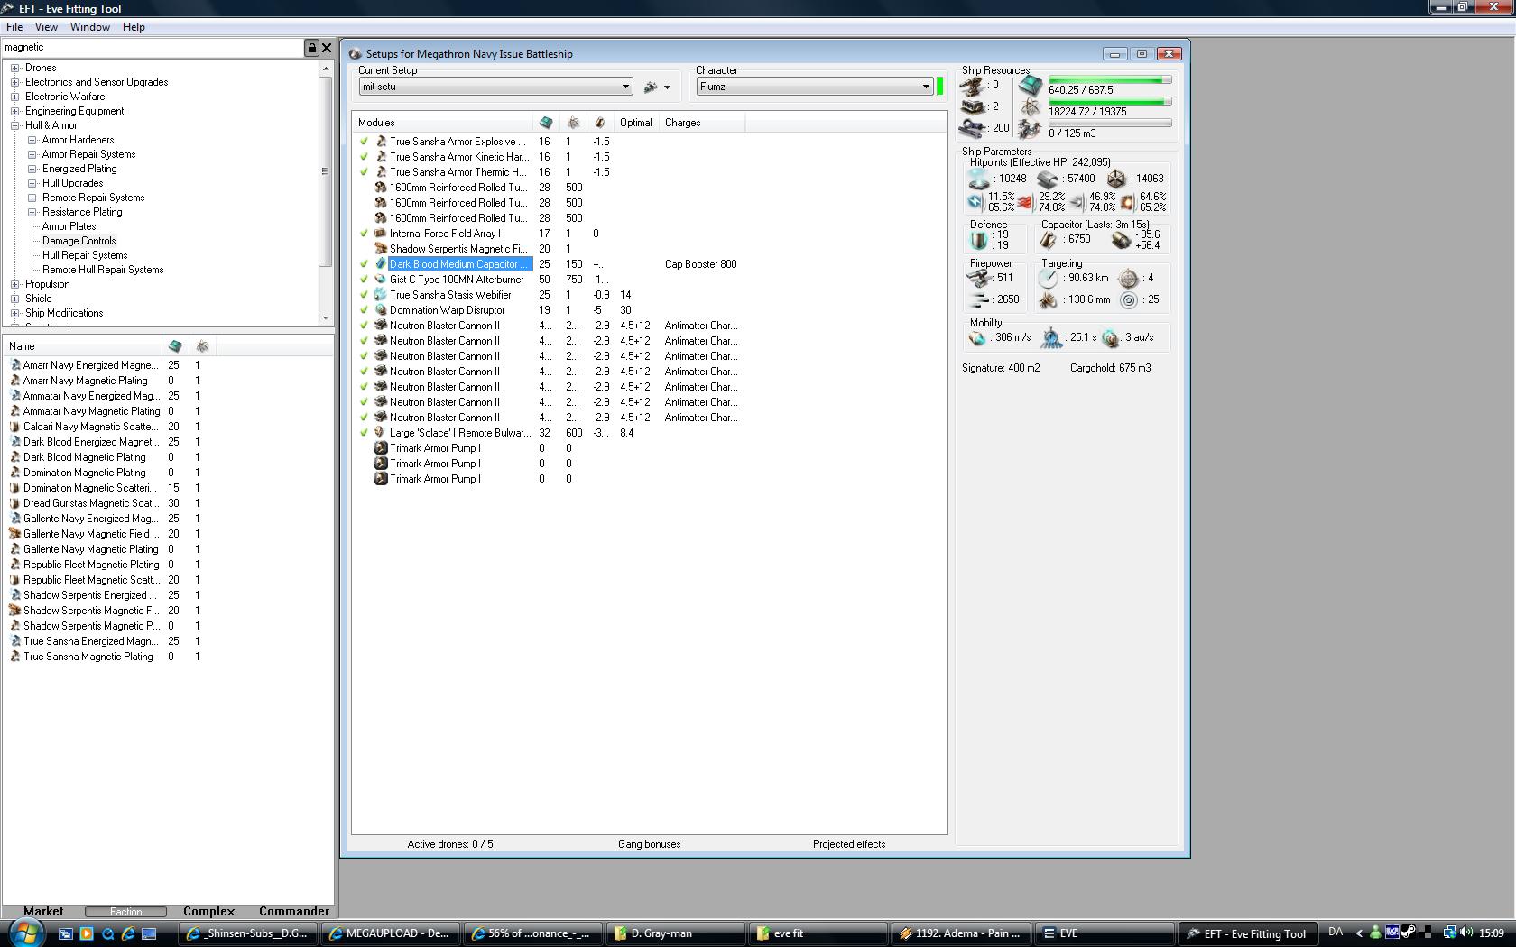Click the Gist C-Type Afterburner module icon
The width and height of the screenshot is (1516, 947).
381,280
